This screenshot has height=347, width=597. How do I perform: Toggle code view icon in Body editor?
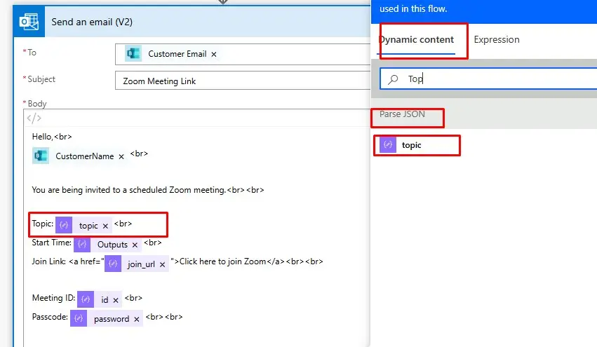[x=34, y=118]
